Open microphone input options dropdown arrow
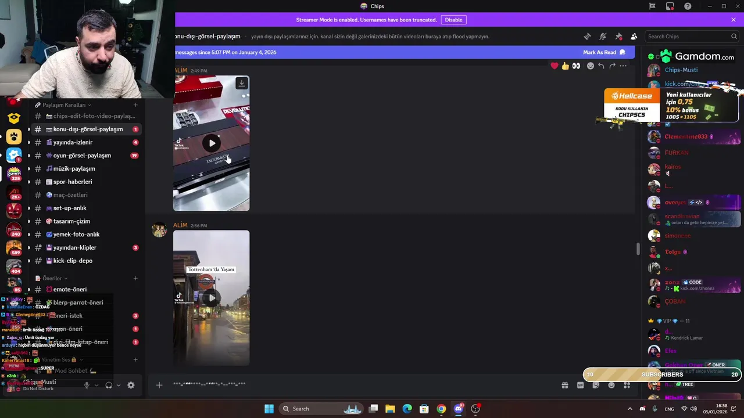The width and height of the screenshot is (744, 418). (x=96, y=385)
